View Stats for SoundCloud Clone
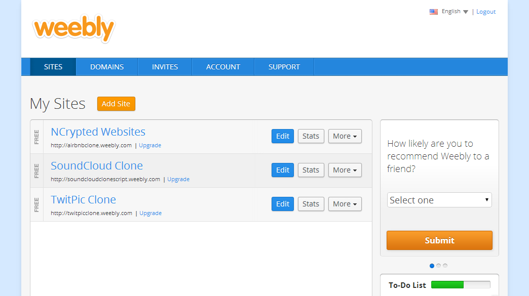Image resolution: width=529 pixels, height=296 pixels. [x=311, y=170]
